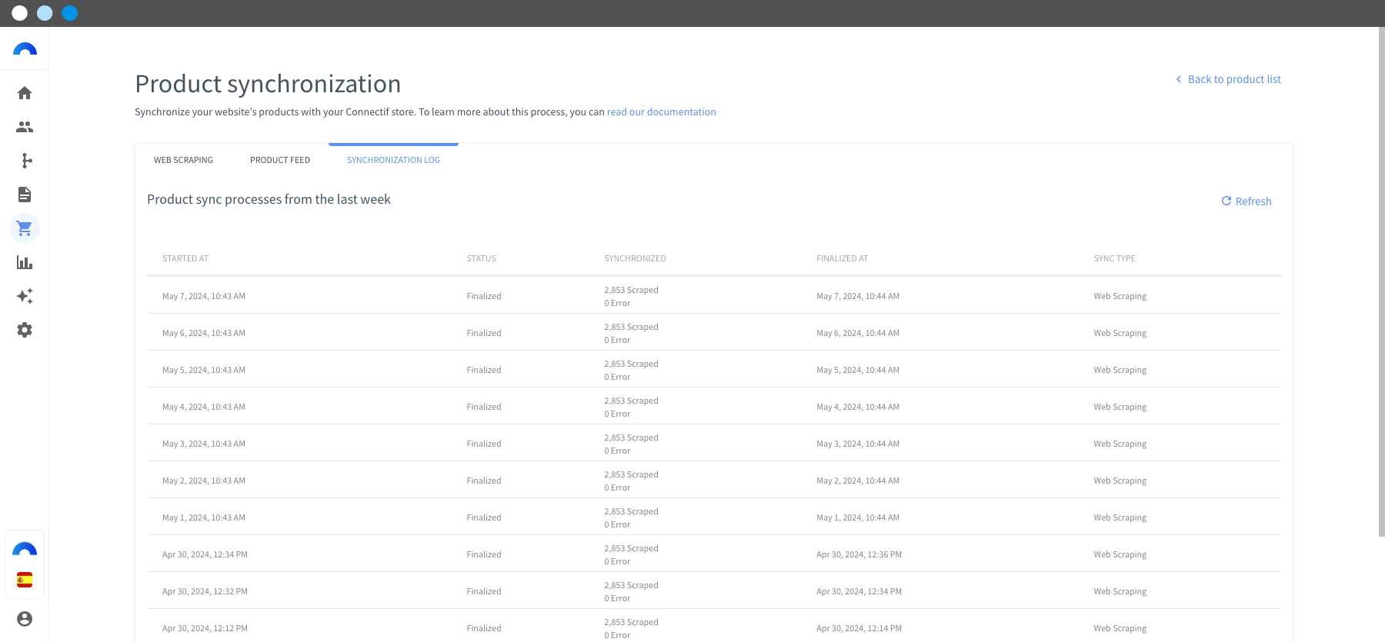Click the Started At column header
1385x642 pixels.
tap(185, 258)
